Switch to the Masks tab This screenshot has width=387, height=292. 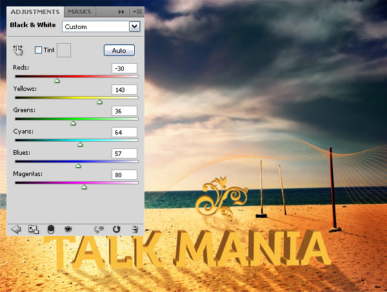(x=79, y=12)
